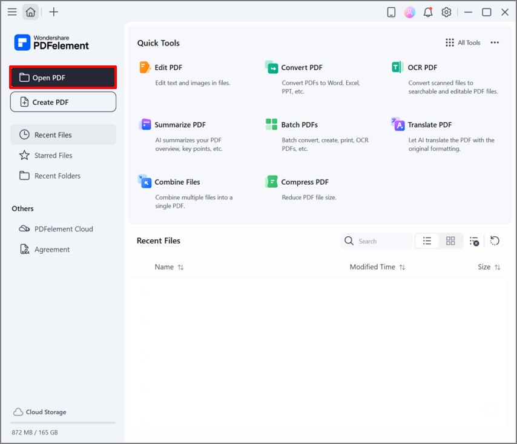
Task: Click the Translate PDF tool icon
Action: coord(398,124)
